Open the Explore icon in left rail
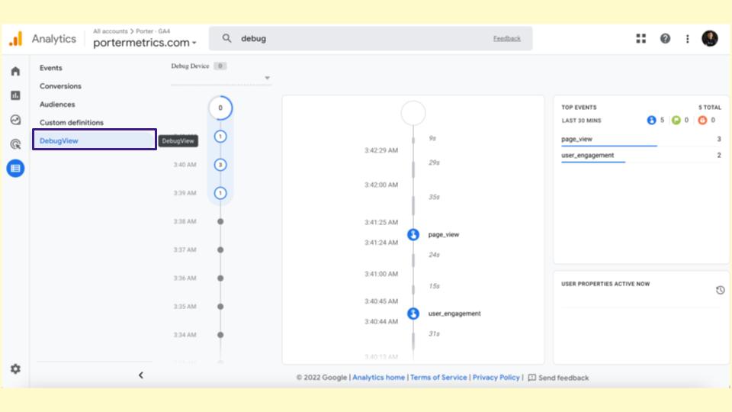 tap(15, 120)
